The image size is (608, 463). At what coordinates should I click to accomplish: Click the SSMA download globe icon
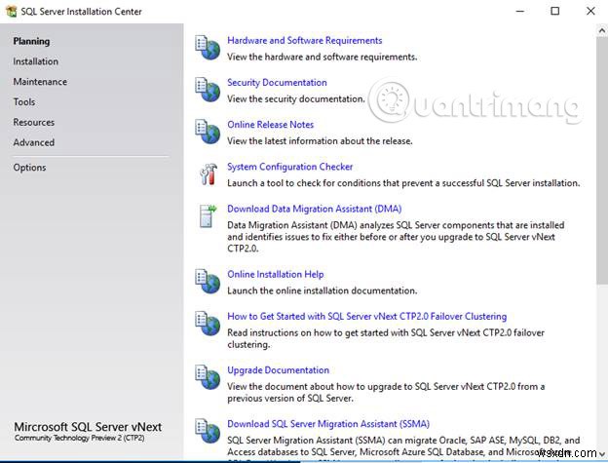[208, 431]
